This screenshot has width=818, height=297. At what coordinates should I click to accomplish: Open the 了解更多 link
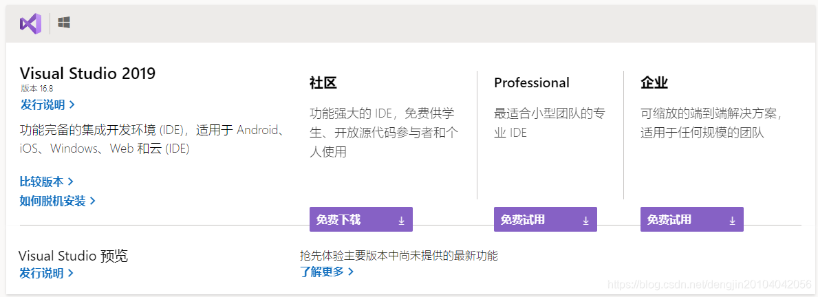point(327,271)
